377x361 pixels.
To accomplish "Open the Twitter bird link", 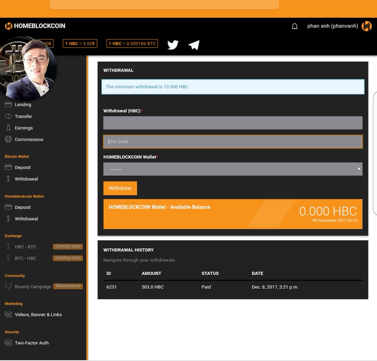I will (173, 45).
